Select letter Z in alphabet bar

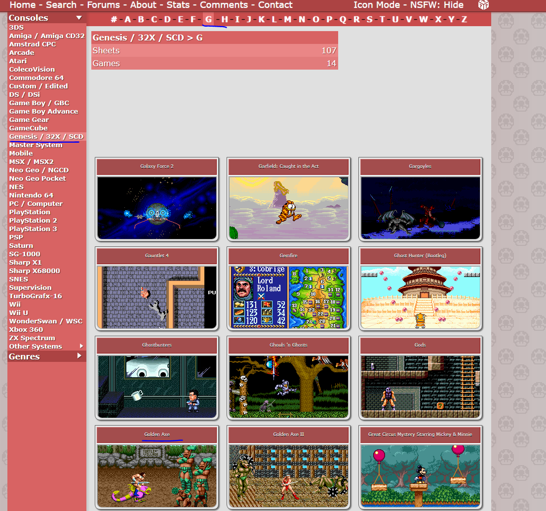click(464, 20)
